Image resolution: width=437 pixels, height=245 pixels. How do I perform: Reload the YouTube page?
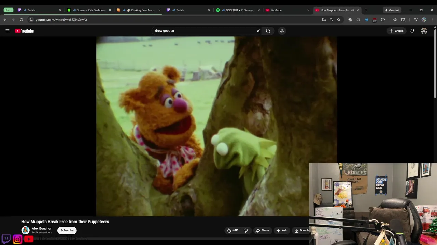[22, 20]
